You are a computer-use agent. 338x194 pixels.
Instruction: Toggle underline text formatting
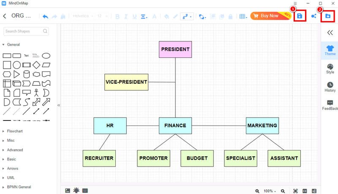tap(135, 16)
